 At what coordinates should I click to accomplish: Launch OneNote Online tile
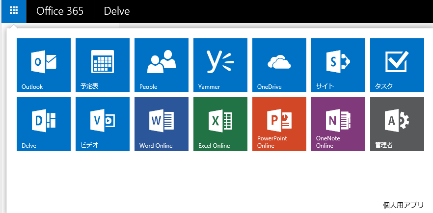(x=338, y=124)
